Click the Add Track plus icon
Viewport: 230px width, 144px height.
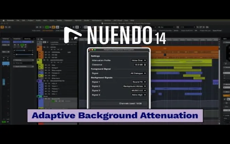pos(38,39)
